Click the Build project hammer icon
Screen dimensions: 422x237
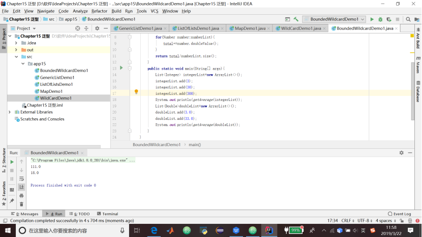(x=295, y=19)
